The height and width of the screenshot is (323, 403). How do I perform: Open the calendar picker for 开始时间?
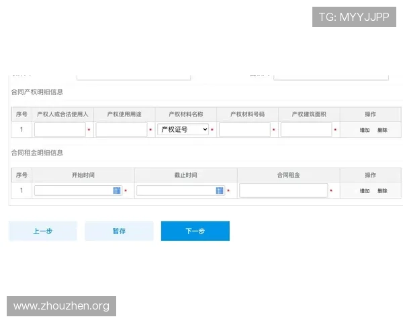tap(117, 190)
